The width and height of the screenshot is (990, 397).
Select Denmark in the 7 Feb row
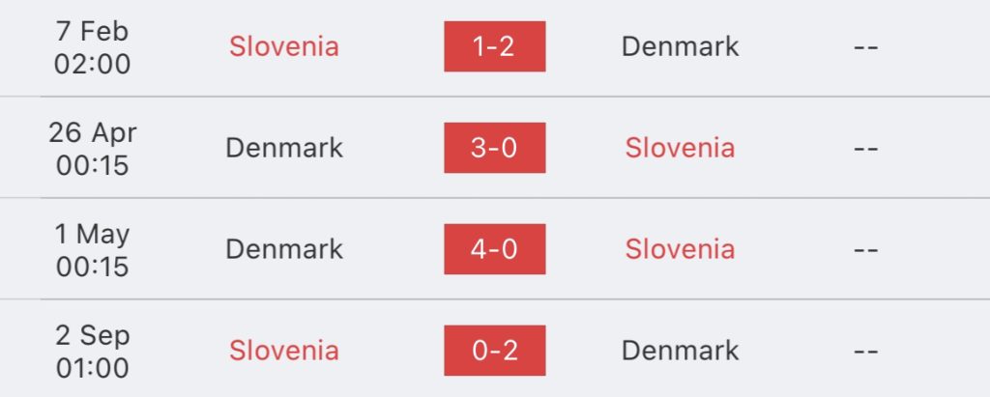click(680, 46)
